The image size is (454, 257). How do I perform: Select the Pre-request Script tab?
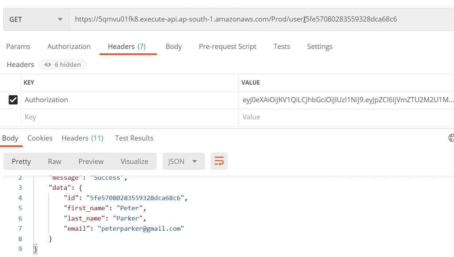[227, 46]
